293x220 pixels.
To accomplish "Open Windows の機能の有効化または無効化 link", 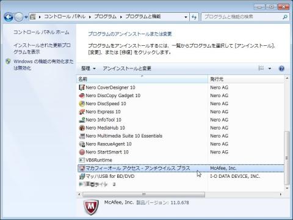I will click(x=43, y=65).
